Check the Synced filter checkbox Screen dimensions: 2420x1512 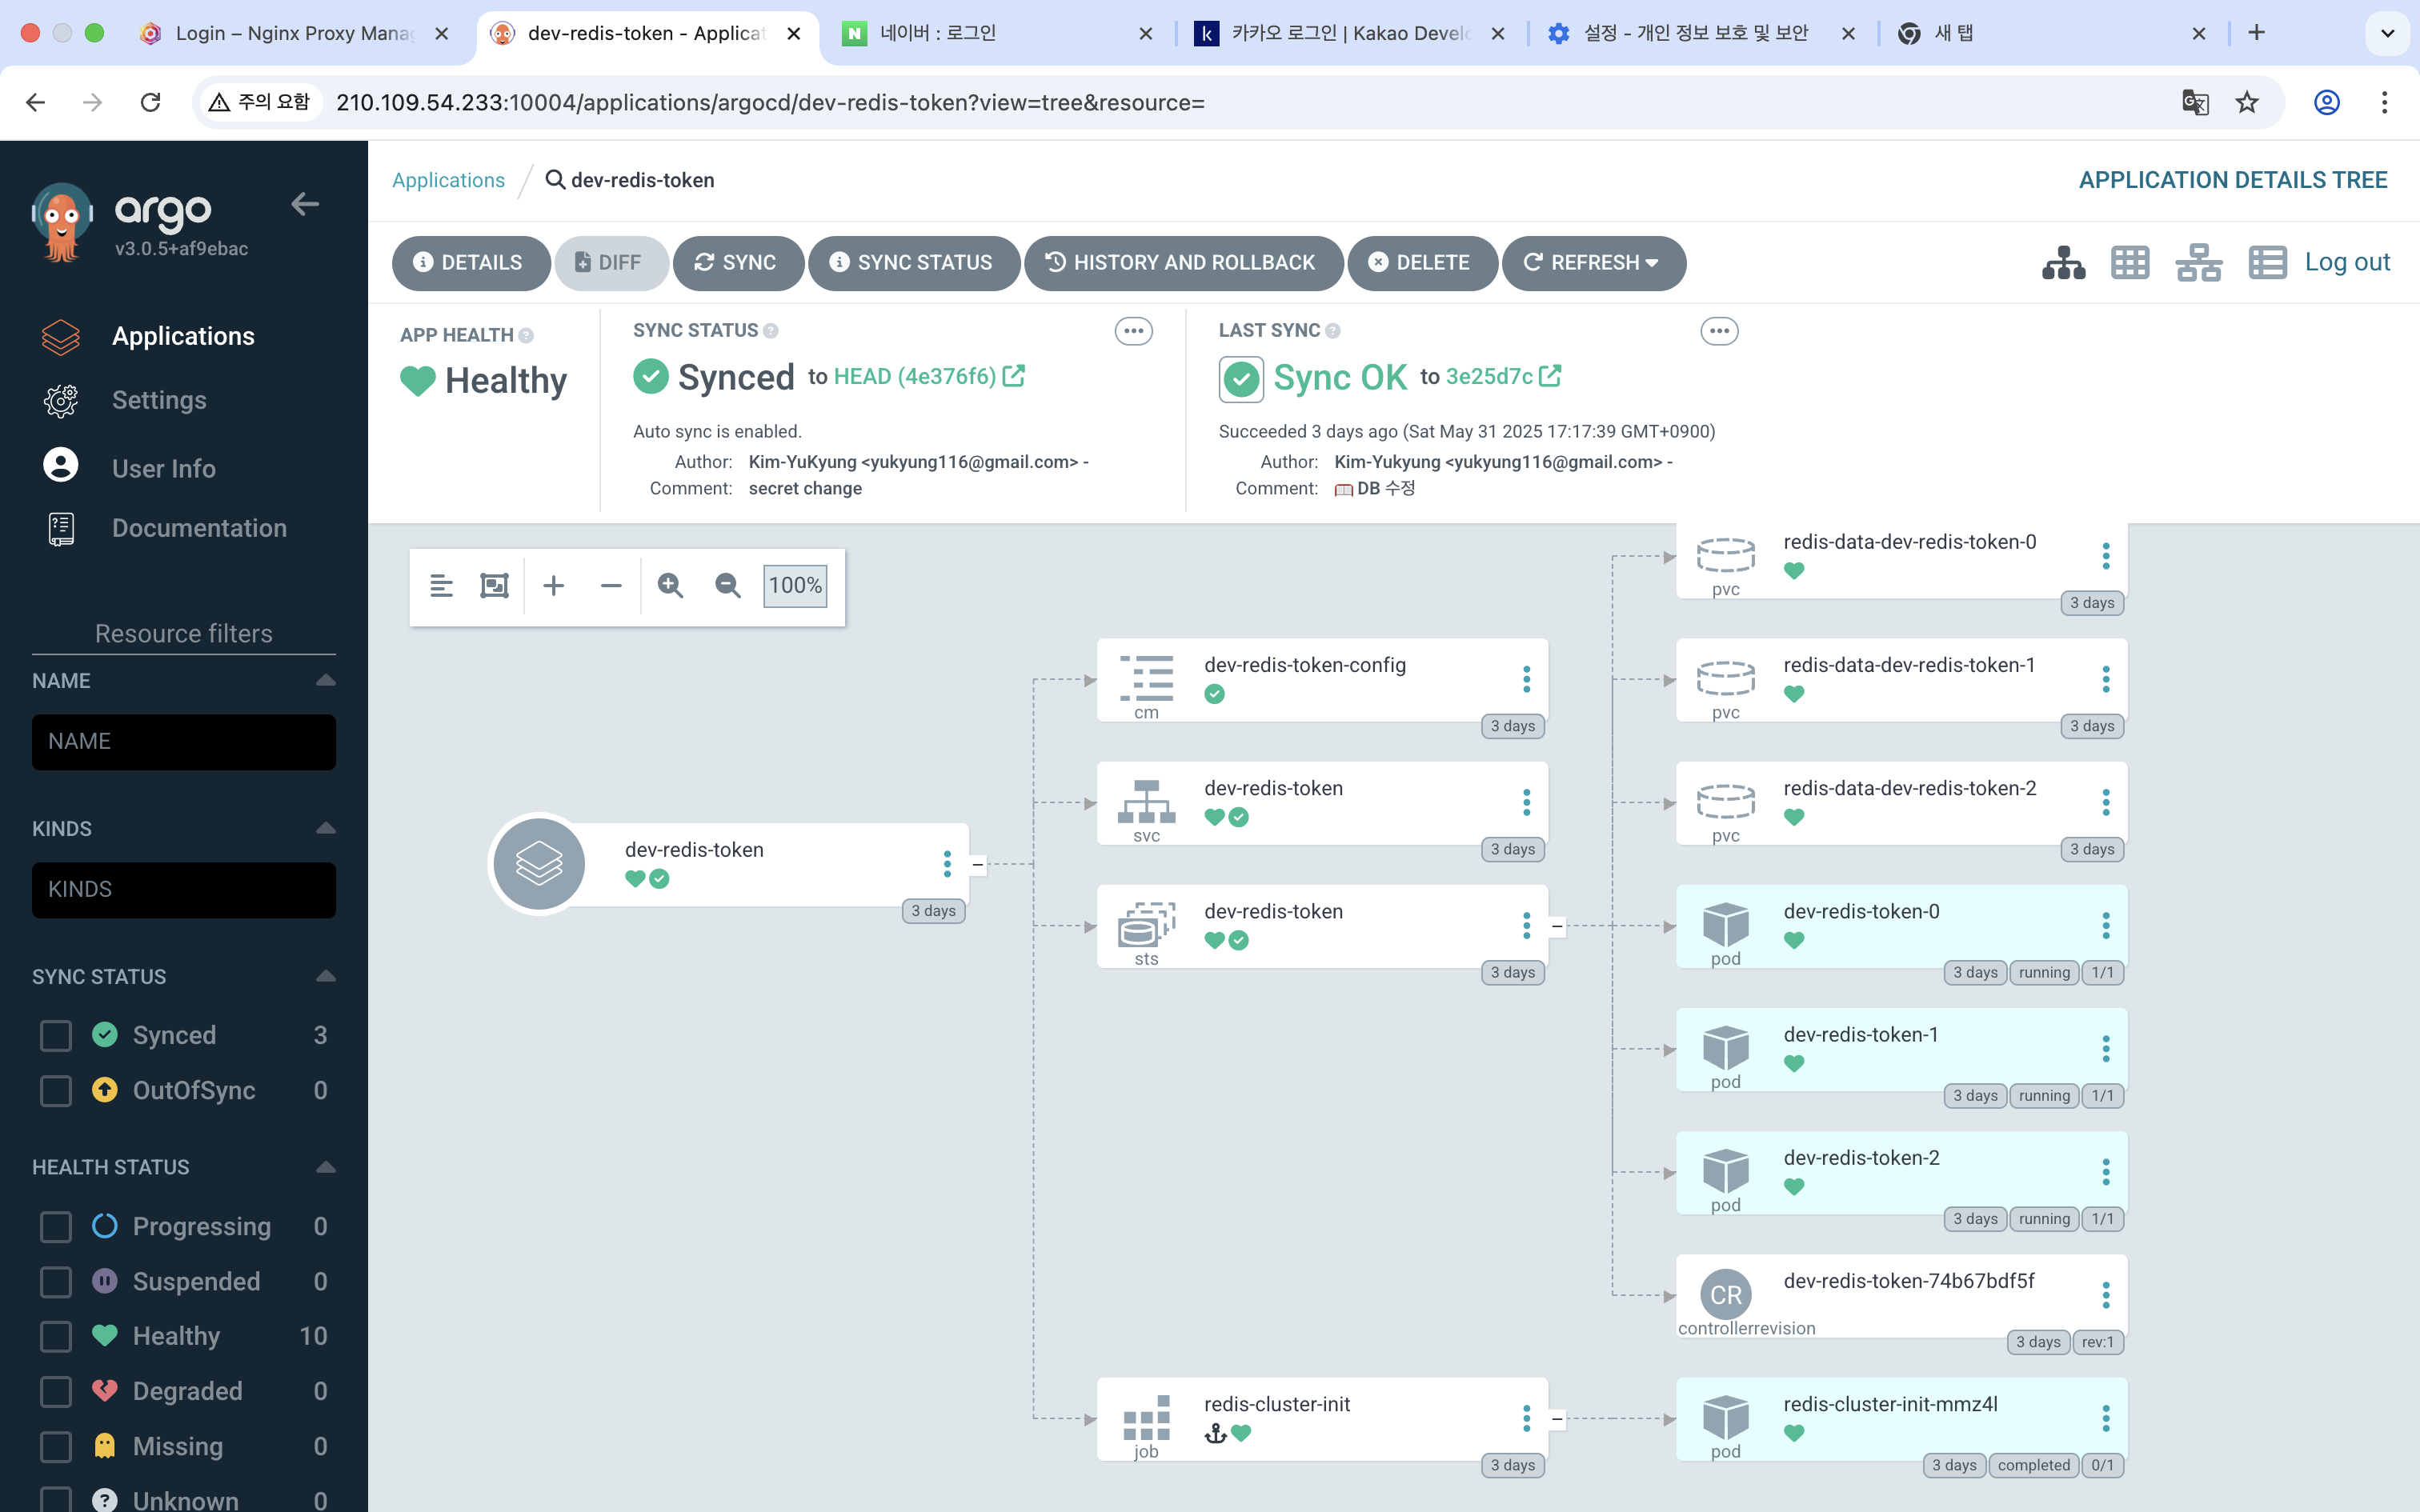56,1035
